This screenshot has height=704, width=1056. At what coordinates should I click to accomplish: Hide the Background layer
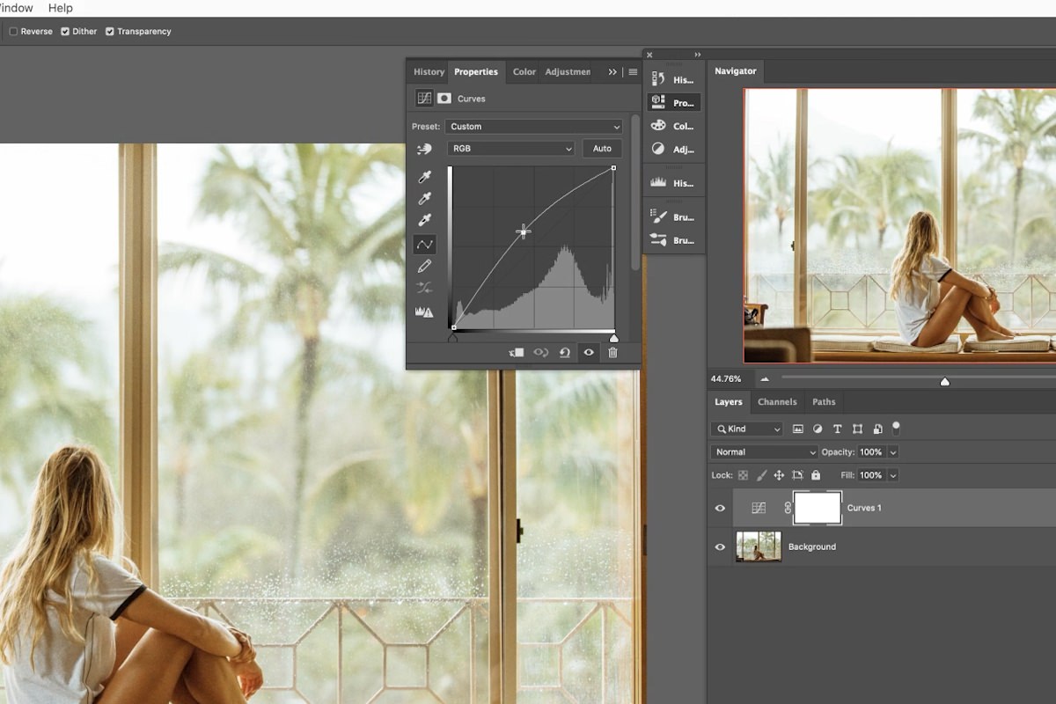pos(720,546)
